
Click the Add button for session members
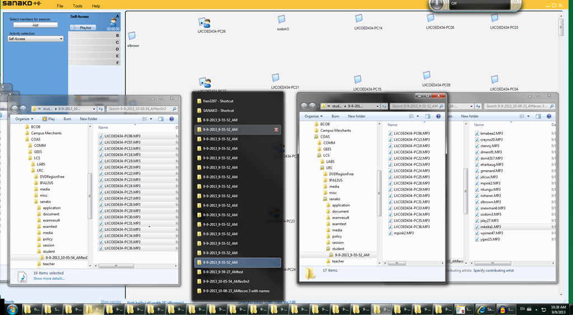(35, 25)
